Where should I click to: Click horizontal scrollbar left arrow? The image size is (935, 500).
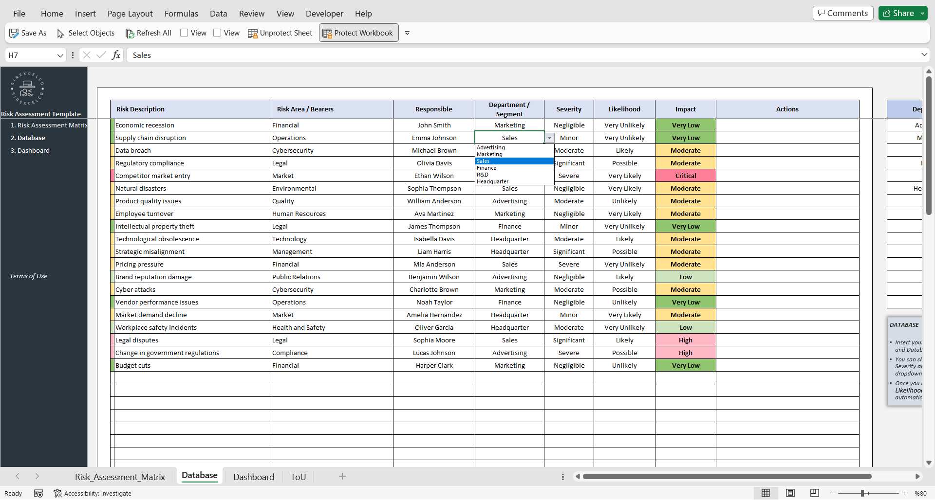[578, 477]
